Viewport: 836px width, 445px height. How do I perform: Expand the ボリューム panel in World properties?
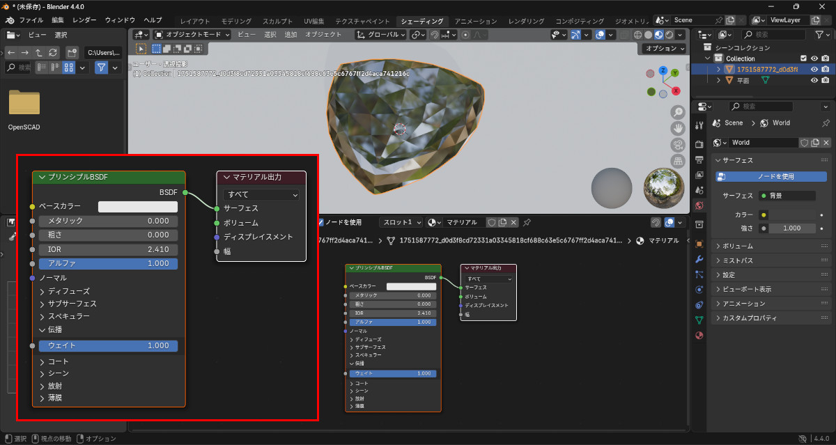pyautogui.click(x=772, y=246)
